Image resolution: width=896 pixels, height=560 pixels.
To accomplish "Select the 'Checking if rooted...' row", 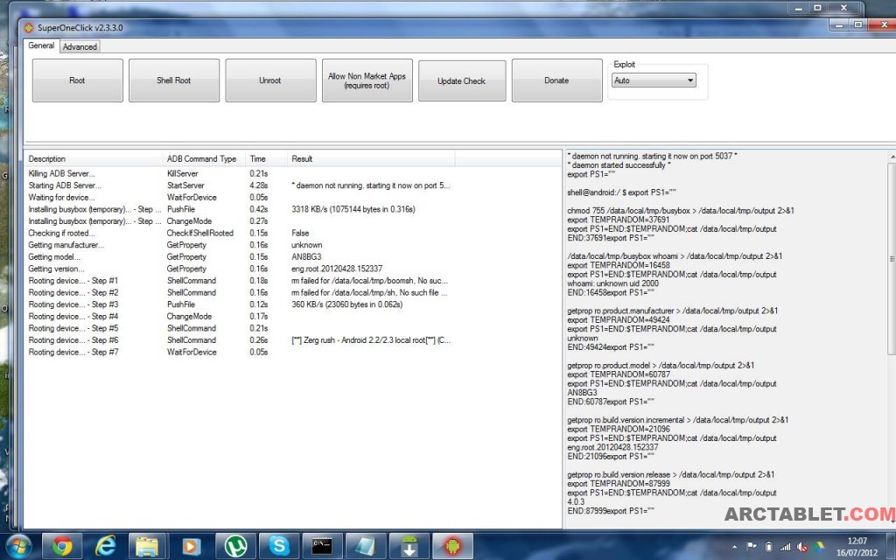I will point(240,233).
